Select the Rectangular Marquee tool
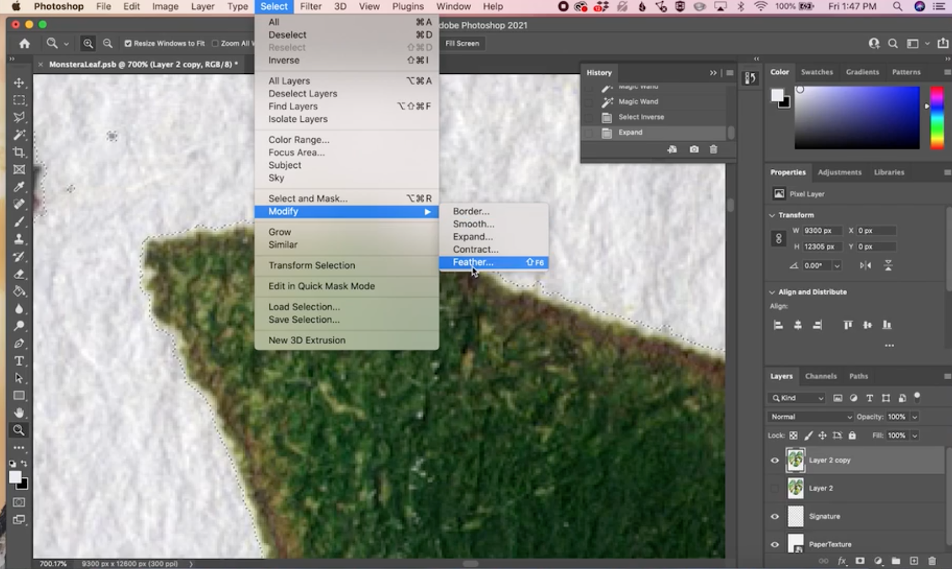The image size is (952, 569). coord(19,100)
